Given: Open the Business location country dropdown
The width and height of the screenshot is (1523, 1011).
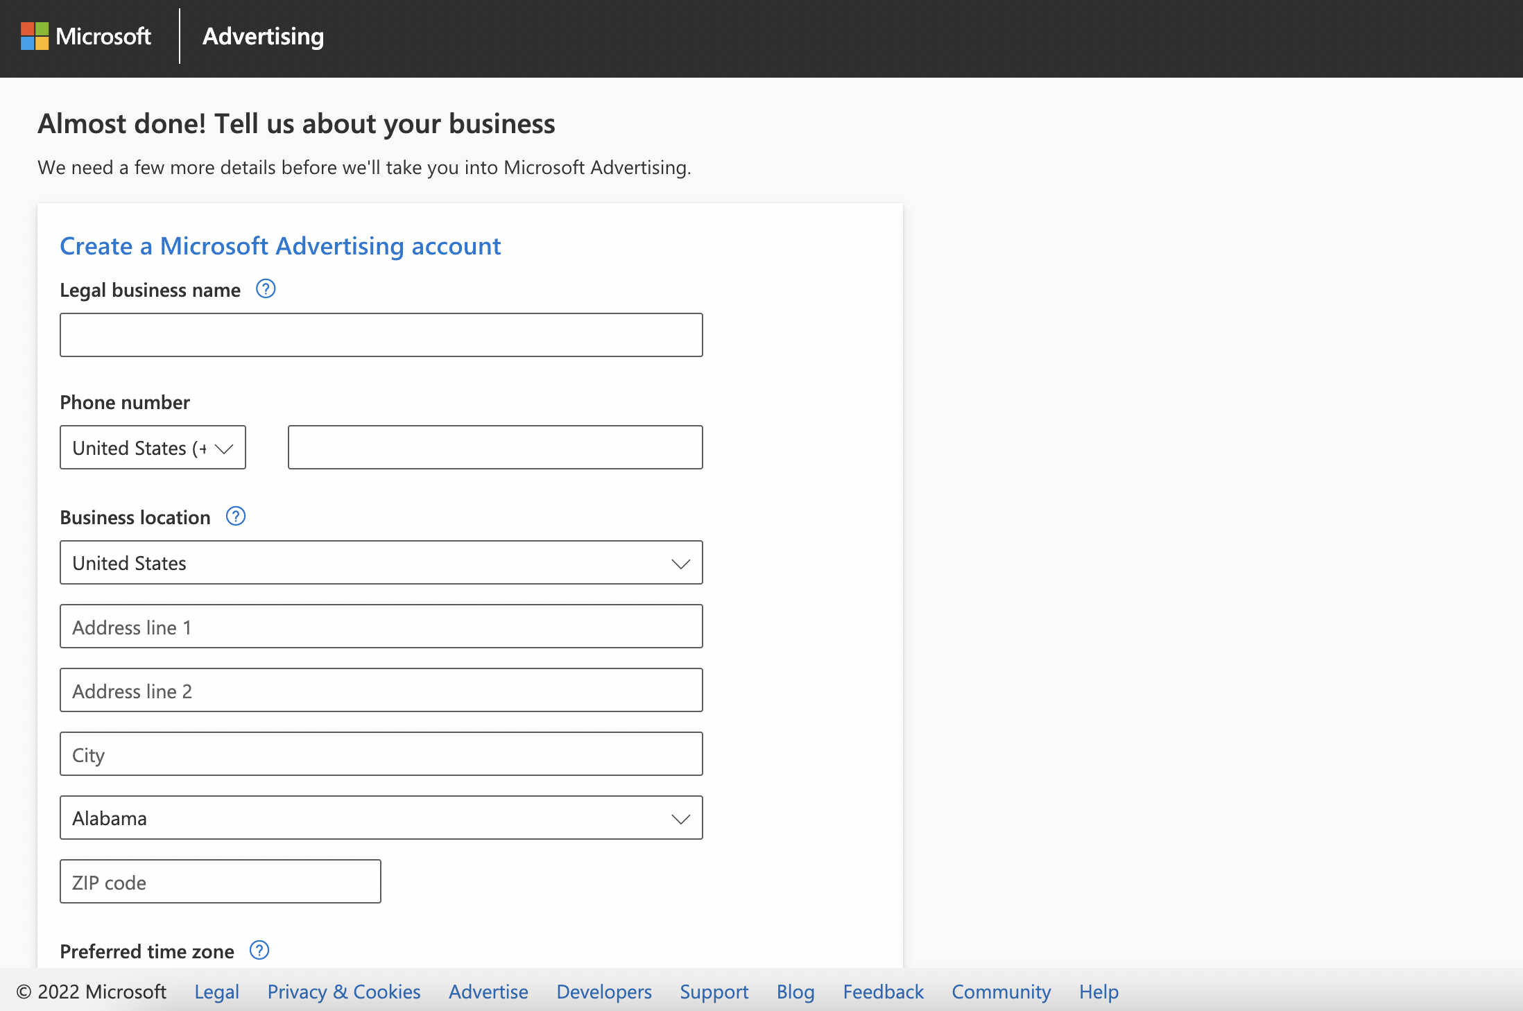Looking at the screenshot, I should [x=381, y=562].
